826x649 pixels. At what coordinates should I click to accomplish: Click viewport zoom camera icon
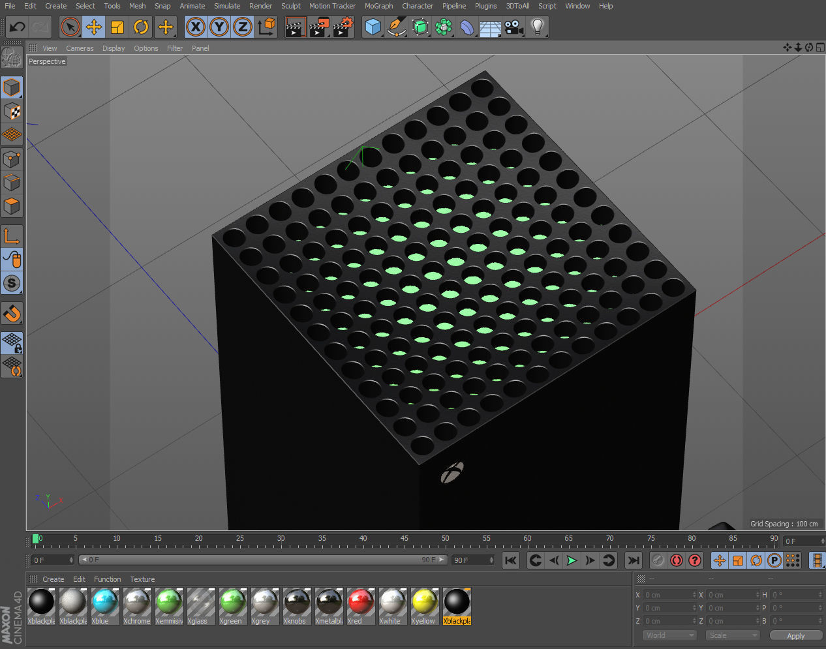[x=798, y=48]
